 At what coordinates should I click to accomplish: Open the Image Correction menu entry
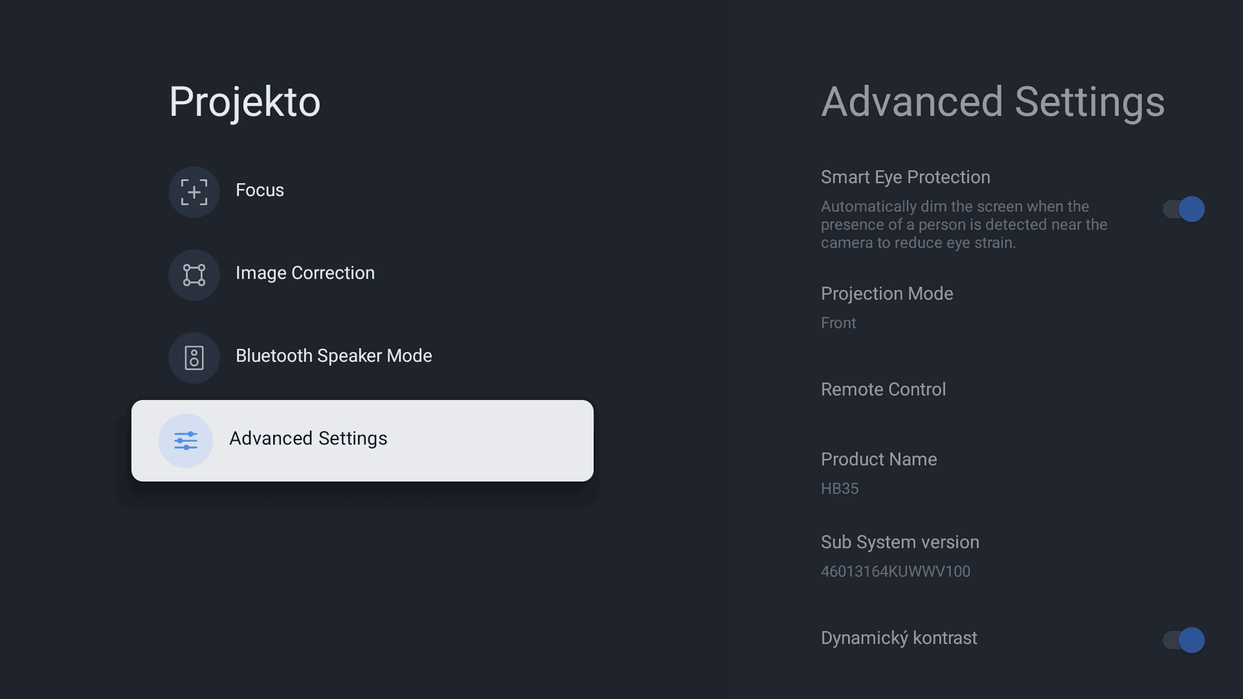(305, 273)
